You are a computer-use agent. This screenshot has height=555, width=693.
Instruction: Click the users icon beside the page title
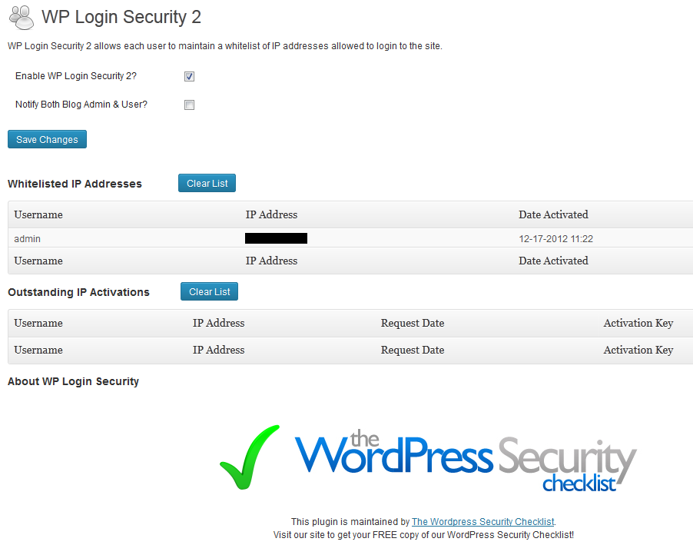[20, 16]
